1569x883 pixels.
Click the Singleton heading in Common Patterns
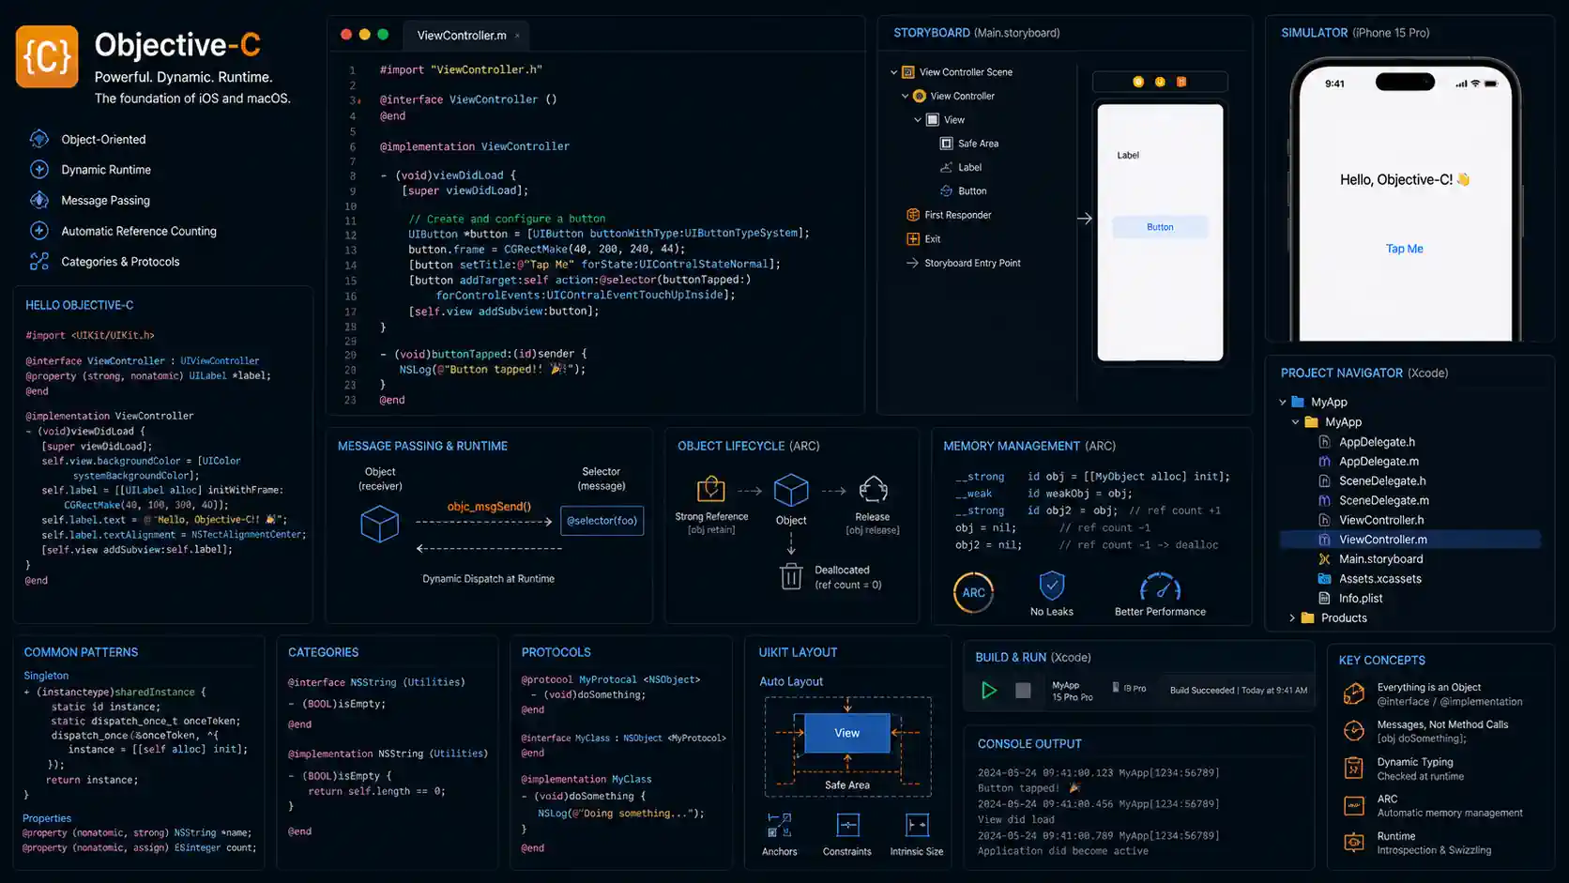click(x=46, y=676)
